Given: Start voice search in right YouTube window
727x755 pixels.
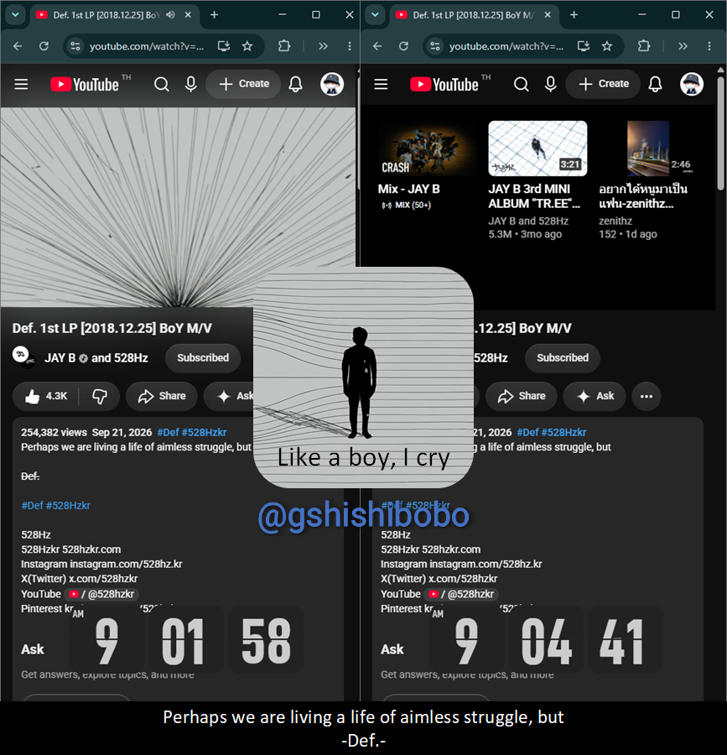Looking at the screenshot, I should pos(551,84).
